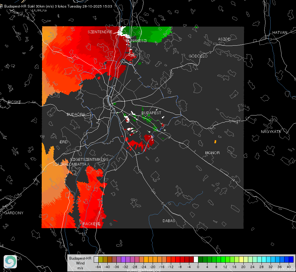This screenshot has width=296, height=272.
Task: Click the ÉRD map label
Action: [x=63, y=142]
